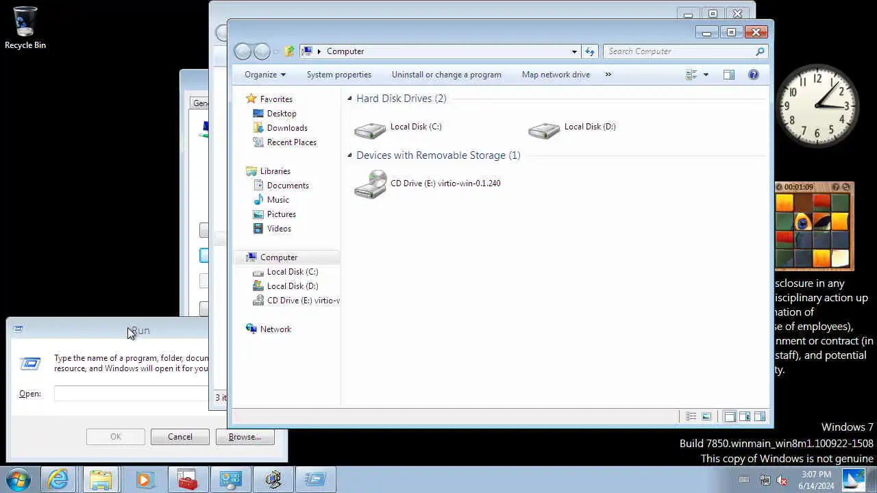Open Help via blue question mark icon

click(754, 75)
